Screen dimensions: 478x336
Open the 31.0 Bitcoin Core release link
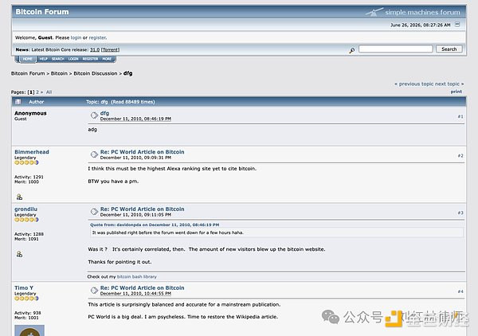(95, 49)
